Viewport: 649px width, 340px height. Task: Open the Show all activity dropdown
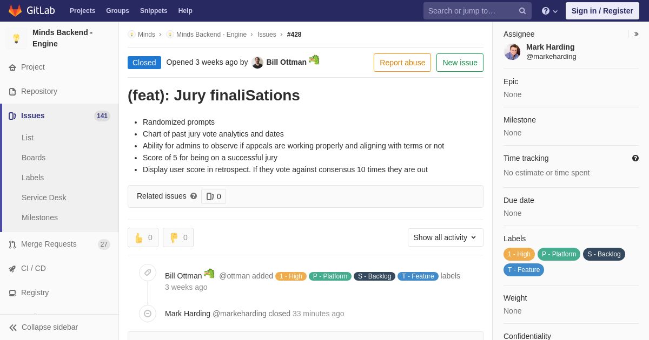[x=446, y=237]
